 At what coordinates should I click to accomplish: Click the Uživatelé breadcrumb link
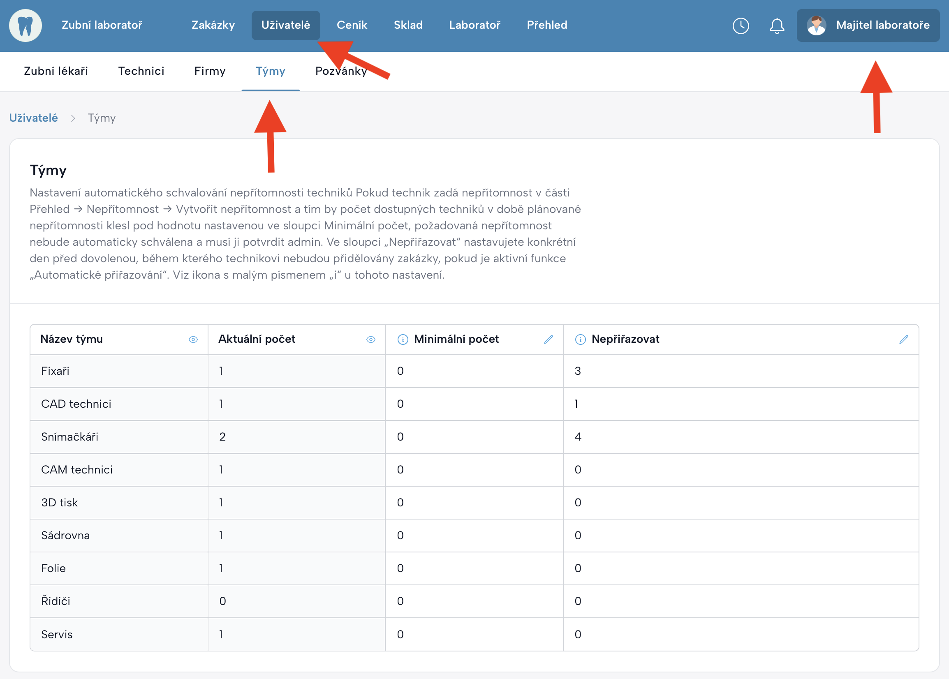click(x=33, y=118)
